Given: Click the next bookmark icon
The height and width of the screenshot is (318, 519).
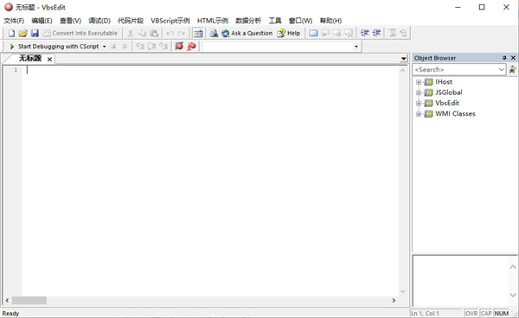Looking at the screenshot, I should [337, 33].
